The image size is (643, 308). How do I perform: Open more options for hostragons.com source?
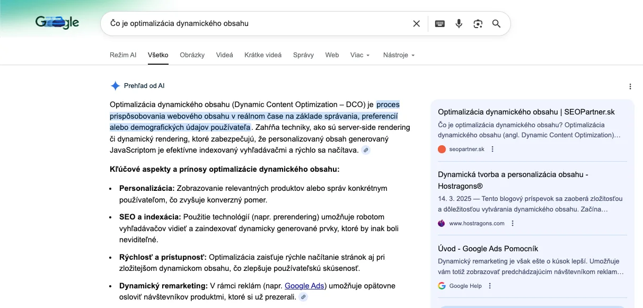pyautogui.click(x=513, y=224)
